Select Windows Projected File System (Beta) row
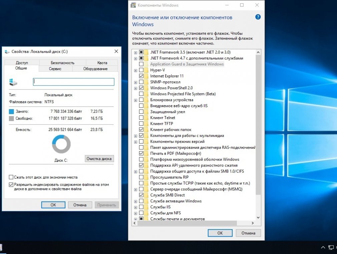The height and width of the screenshot is (254, 337). pyautogui.click(x=183, y=94)
